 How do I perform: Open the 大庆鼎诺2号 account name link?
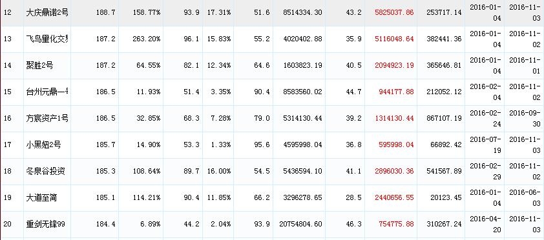[x=47, y=13]
